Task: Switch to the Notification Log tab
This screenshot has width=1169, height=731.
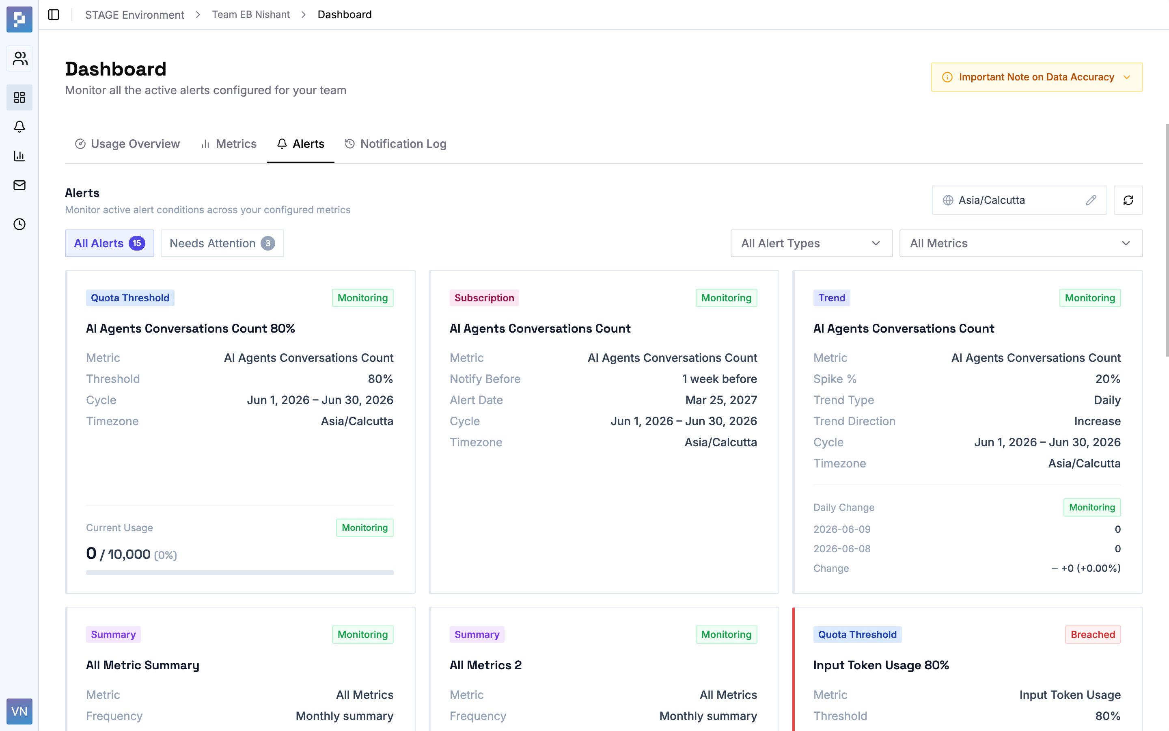Action: click(395, 144)
